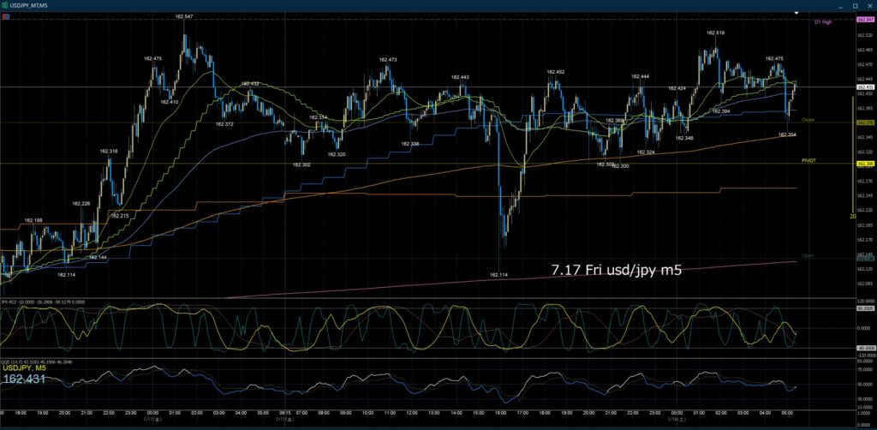Close the USDJPY_MT,M5 chart window
This screenshot has height=430, width=877.
coord(869,5)
